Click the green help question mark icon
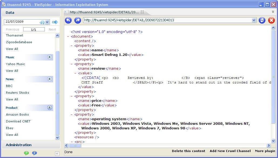Image resolution: width=278 pixels, height=158 pixels. tap(26, 153)
